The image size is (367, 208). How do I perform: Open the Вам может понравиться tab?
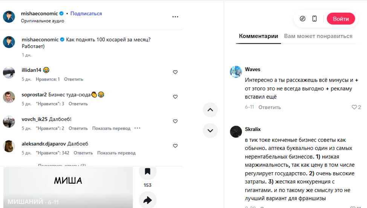point(318,36)
